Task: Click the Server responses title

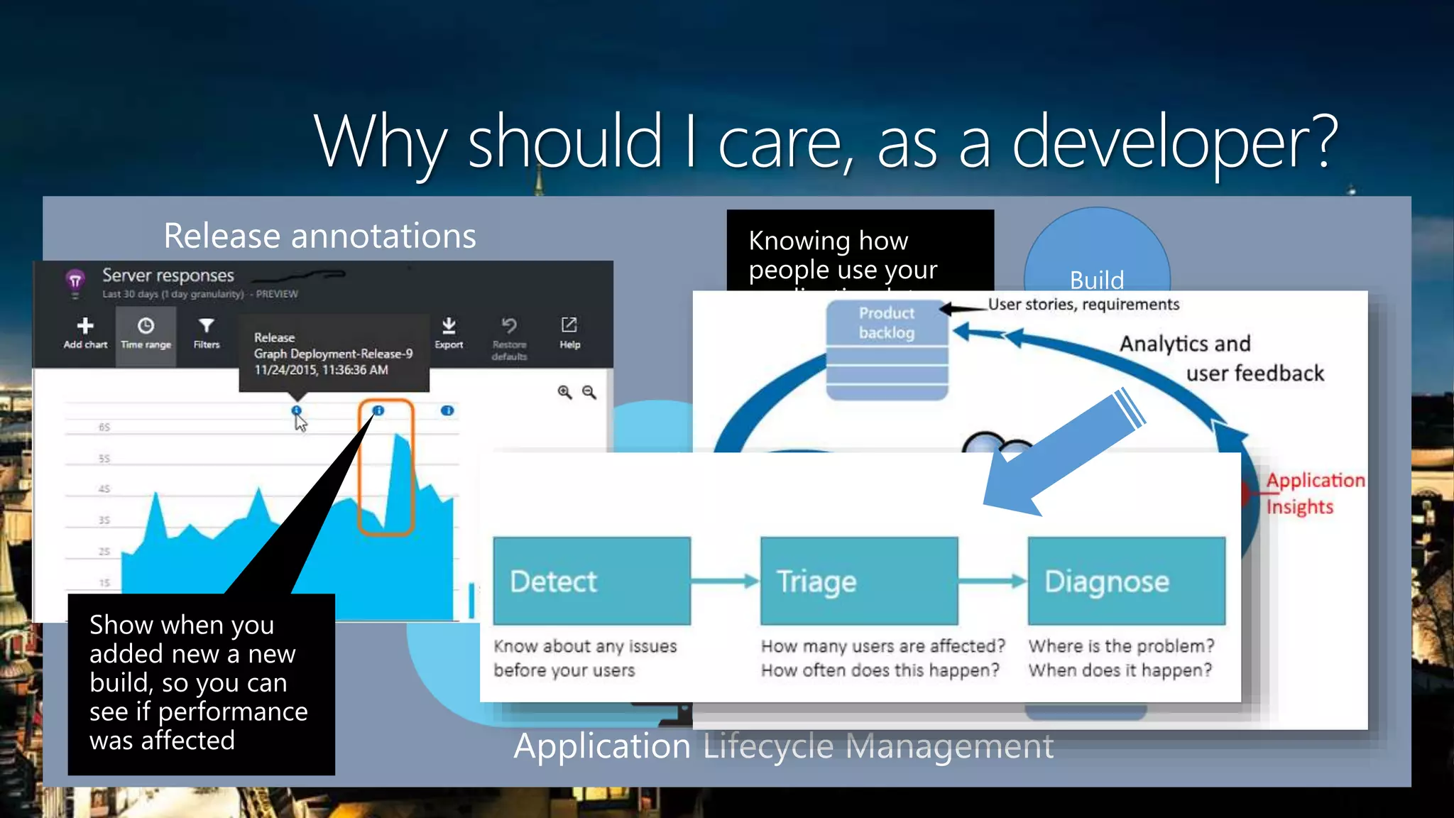Action: coord(168,276)
